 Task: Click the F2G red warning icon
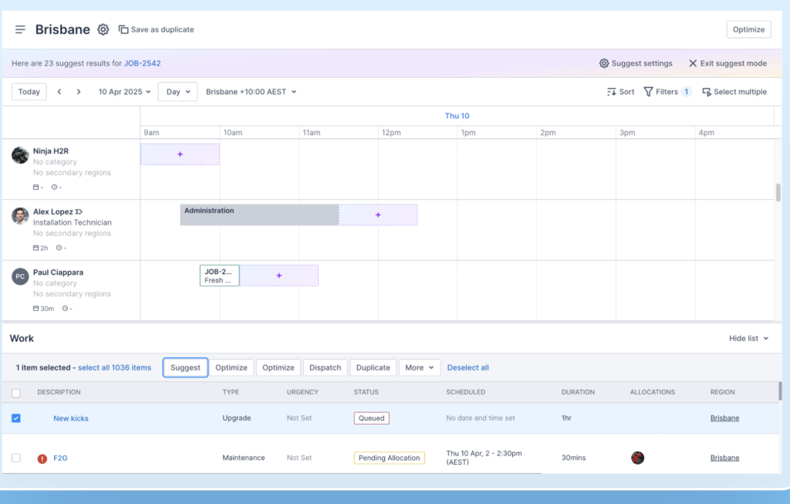[42, 458]
